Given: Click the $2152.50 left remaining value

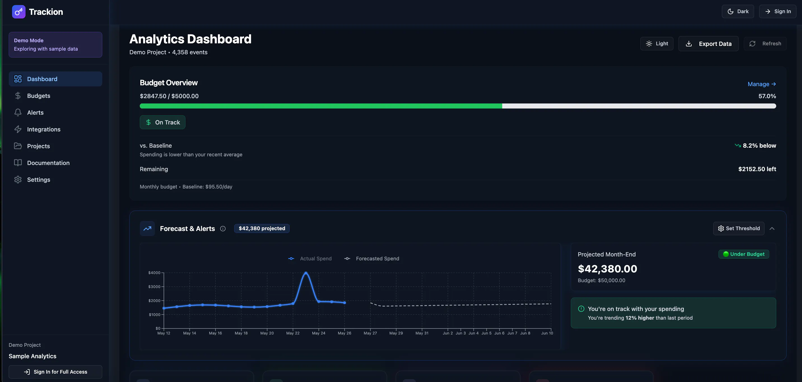Looking at the screenshot, I should (757, 169).
